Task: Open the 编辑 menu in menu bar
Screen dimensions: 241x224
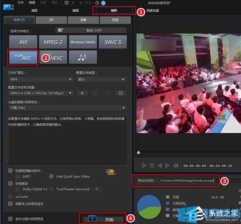Action: [32, 3]
